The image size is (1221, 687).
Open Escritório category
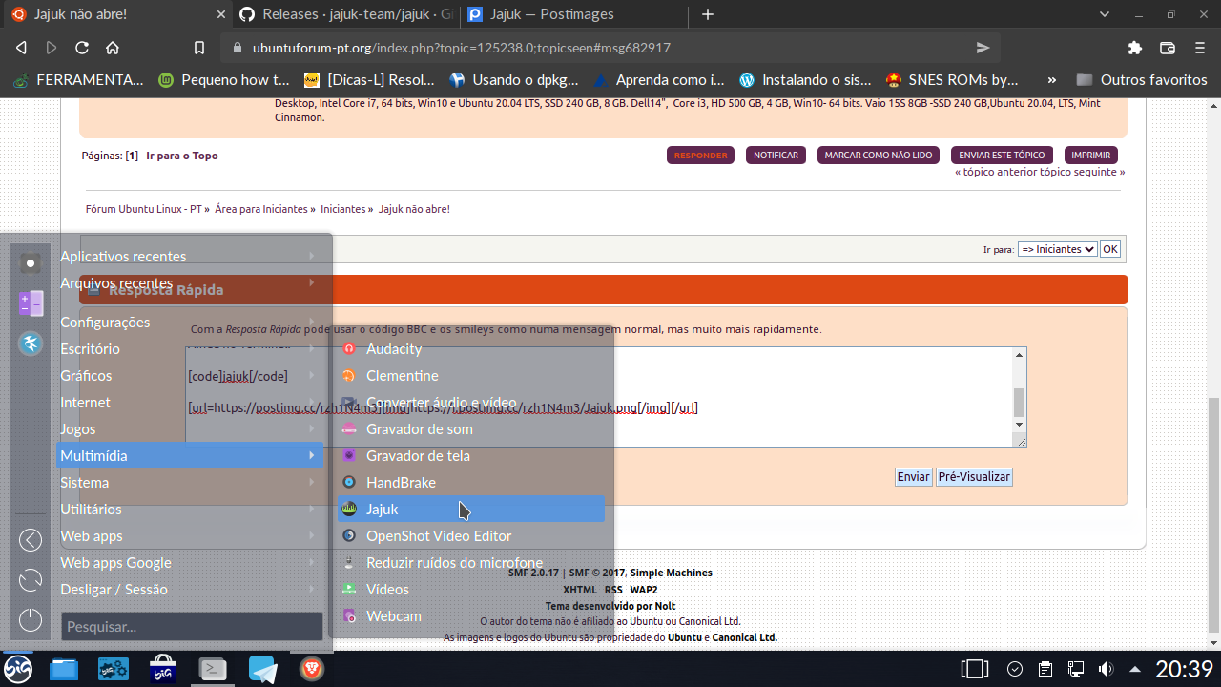point(190,349)
